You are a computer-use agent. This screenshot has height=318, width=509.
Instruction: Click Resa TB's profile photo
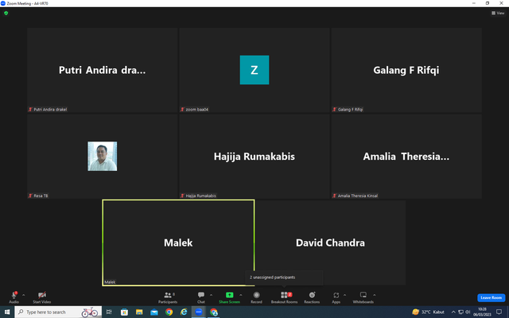(103, 156)
